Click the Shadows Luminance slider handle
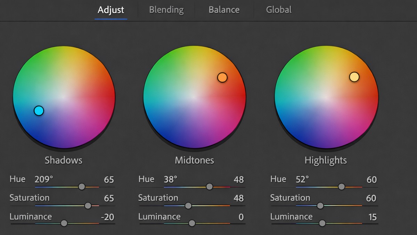This screenshot has width=417, height=235. tap(64, 223)
